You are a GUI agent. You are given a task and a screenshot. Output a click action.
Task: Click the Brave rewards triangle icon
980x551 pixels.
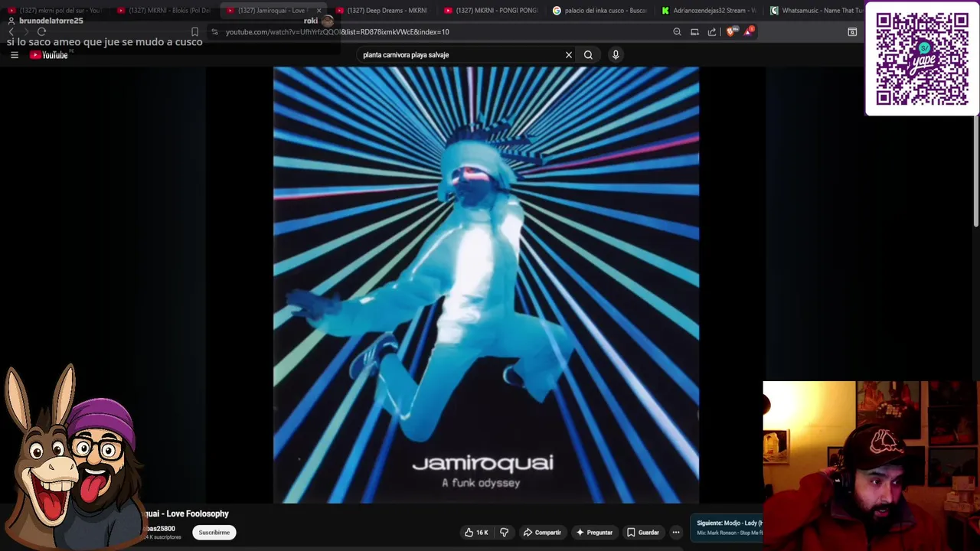[748, 32]
